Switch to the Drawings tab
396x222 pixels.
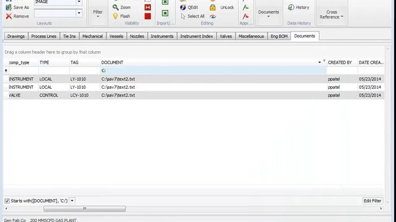[16, 36]
